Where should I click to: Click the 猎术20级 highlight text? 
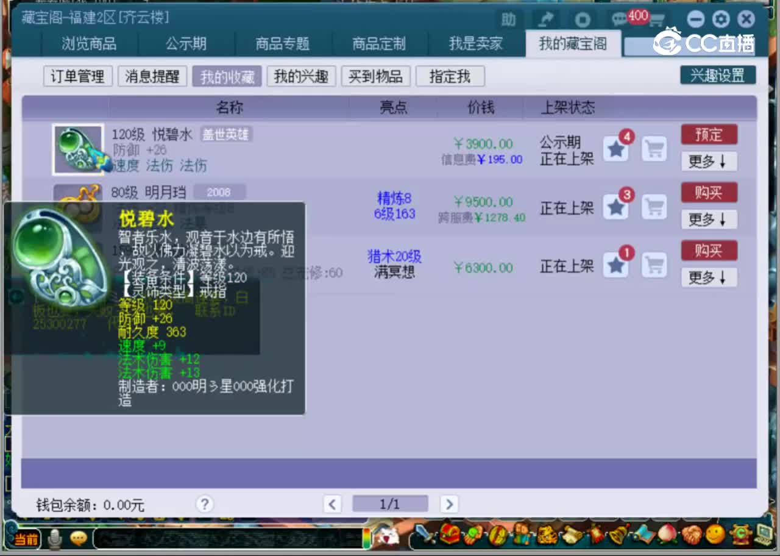394,257
